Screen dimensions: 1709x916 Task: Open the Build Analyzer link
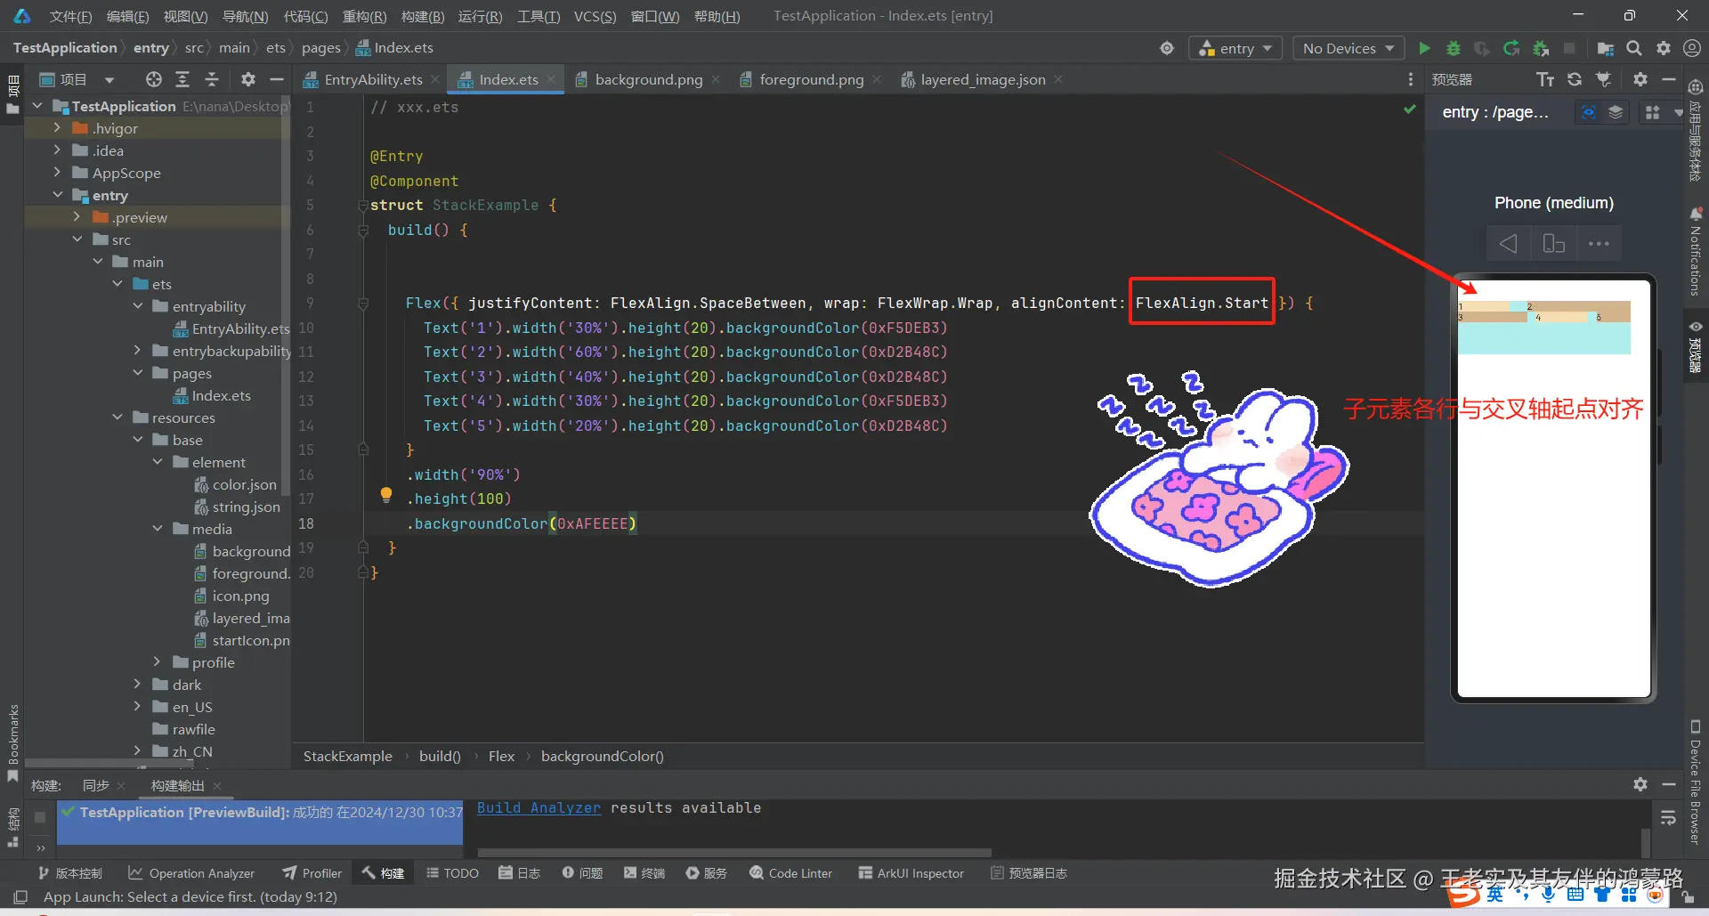coord(539,807)
